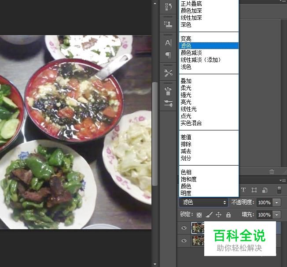This screenshot has height=267, width=287.
Task: Open the Character panel icon
Action: point(168,43)
